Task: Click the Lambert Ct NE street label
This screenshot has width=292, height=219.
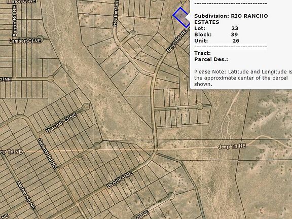Action: [x=25, y=41]
